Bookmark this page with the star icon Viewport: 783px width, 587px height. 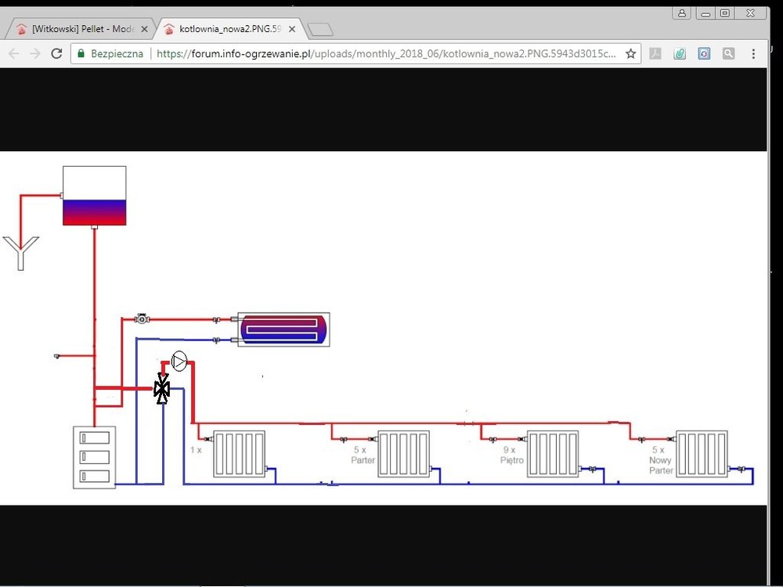click(x=630, y=54)
